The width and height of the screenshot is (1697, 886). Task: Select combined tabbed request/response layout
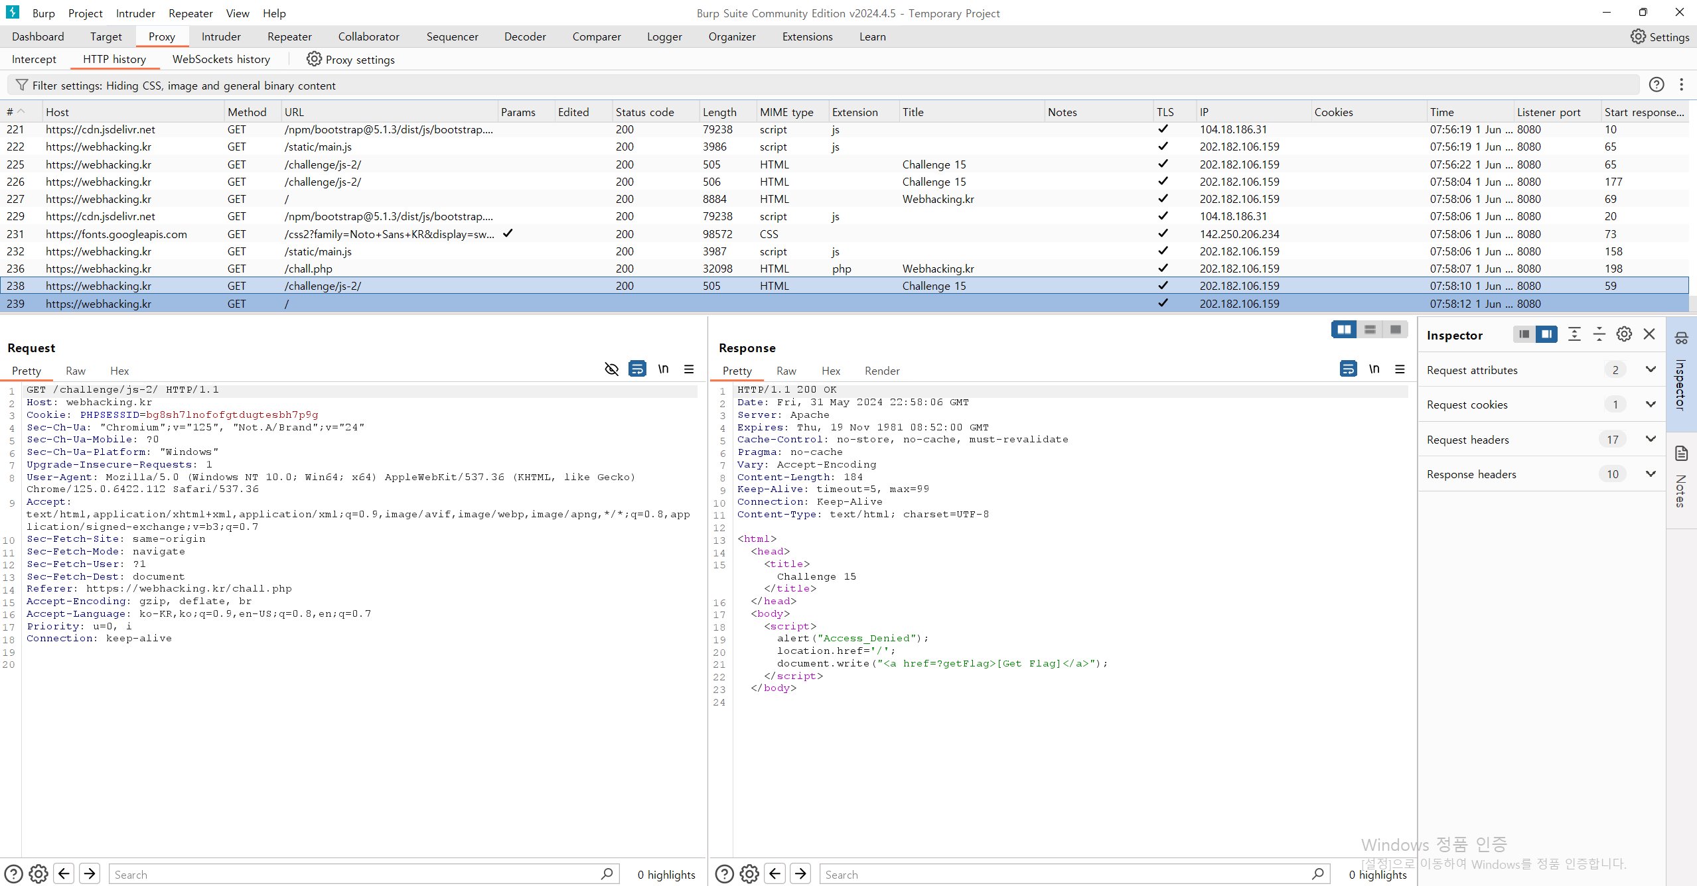click(x=1395, y=330)
